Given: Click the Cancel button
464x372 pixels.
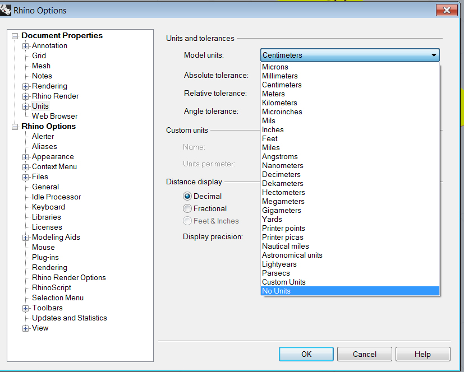Looking at the screenshot, I should click(365, 354).
